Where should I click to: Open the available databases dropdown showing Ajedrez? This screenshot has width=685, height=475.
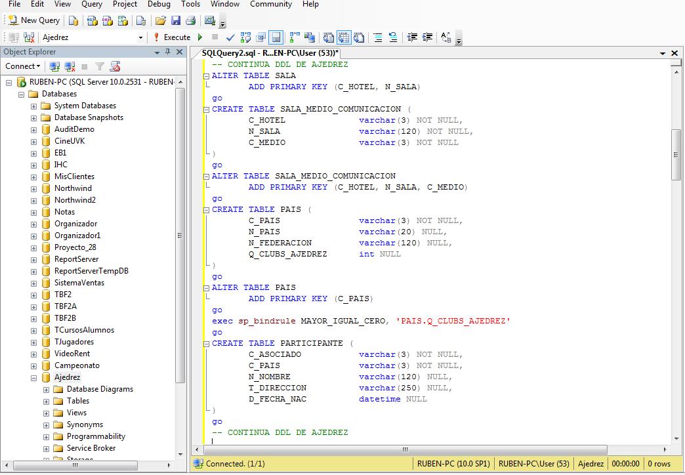click(x=140, y=37)
